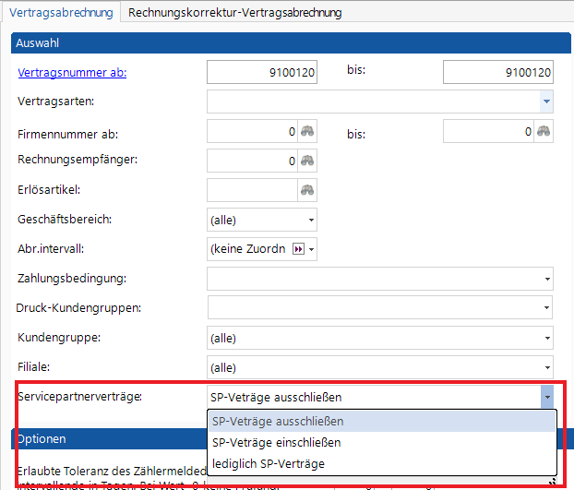This screenshot has height=490, width=574.
Task: Expand the Vertragsarten dropdown
Action: pos(546,102)
